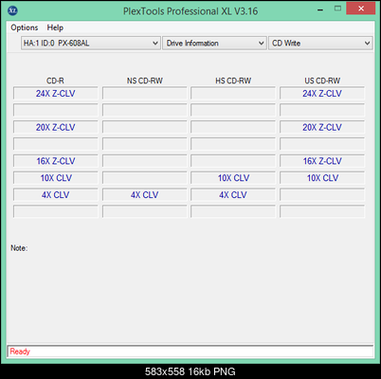Select the US CD-RW 24X Z-CLV cell
Image resolution: width=381 pixels, height=379 pixels.
[x=322, y=94]
